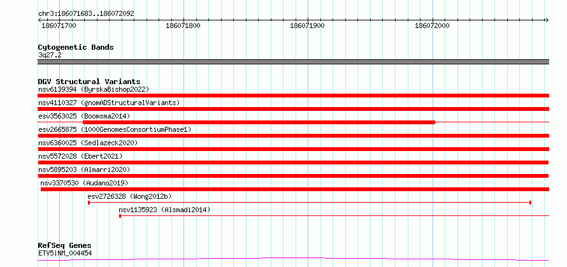Viewport: 567px width, 267px height.
Task: Click the thin red line of nsv1135923
Action: click(x=335, y=216)
